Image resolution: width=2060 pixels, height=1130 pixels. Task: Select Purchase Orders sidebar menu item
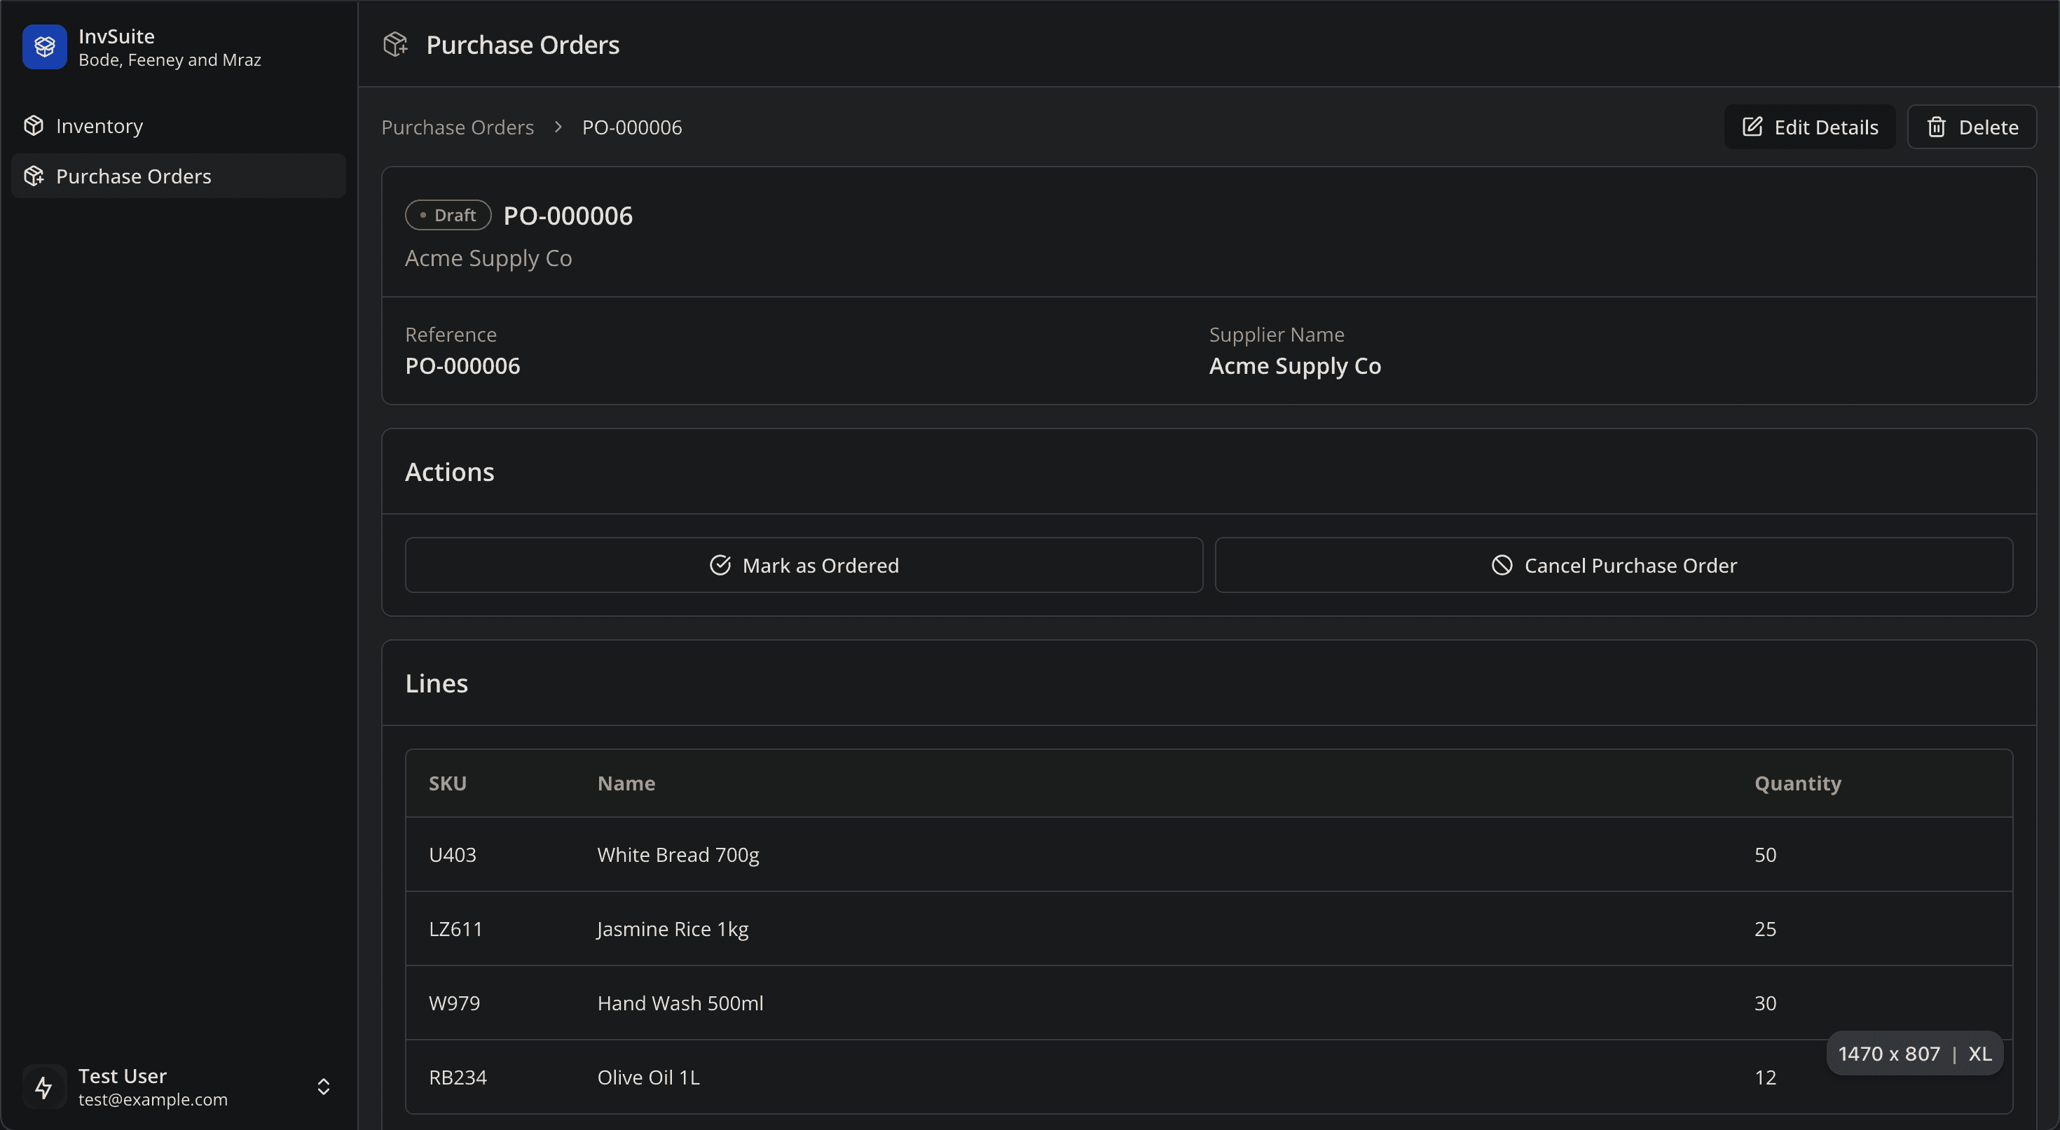(x=134, y=176)
